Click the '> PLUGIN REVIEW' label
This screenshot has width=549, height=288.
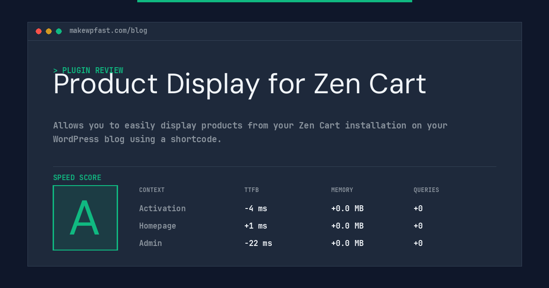(x=88, y=70)
